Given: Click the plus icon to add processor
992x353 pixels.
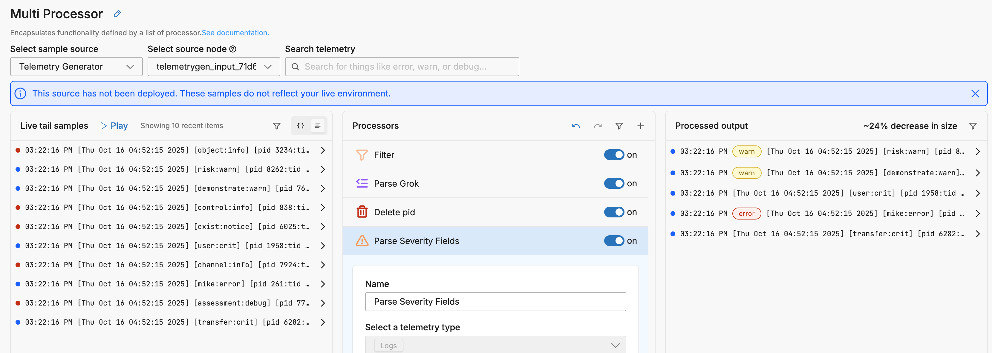Looking at the screenshot, I should 640,126.
